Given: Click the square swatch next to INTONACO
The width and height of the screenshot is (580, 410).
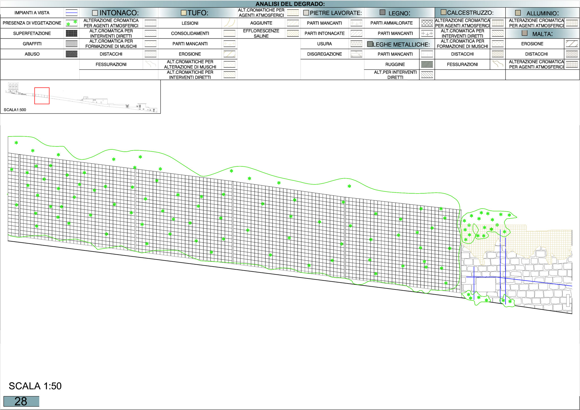Looking at the screenshot, I should pos(95,13).
